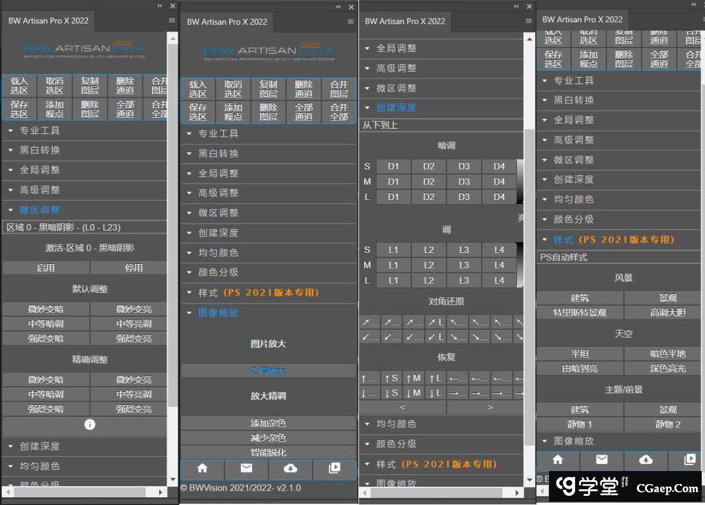The height and width of the screenshot is (505, 705).
Task: Click the envelope icon below the 智能锐化 button
Action: point(246,468)
